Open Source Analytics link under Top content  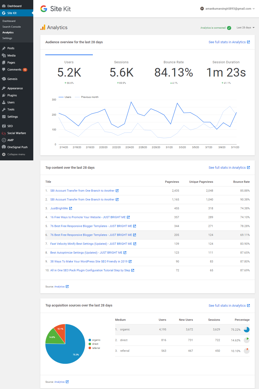(61, 286)
